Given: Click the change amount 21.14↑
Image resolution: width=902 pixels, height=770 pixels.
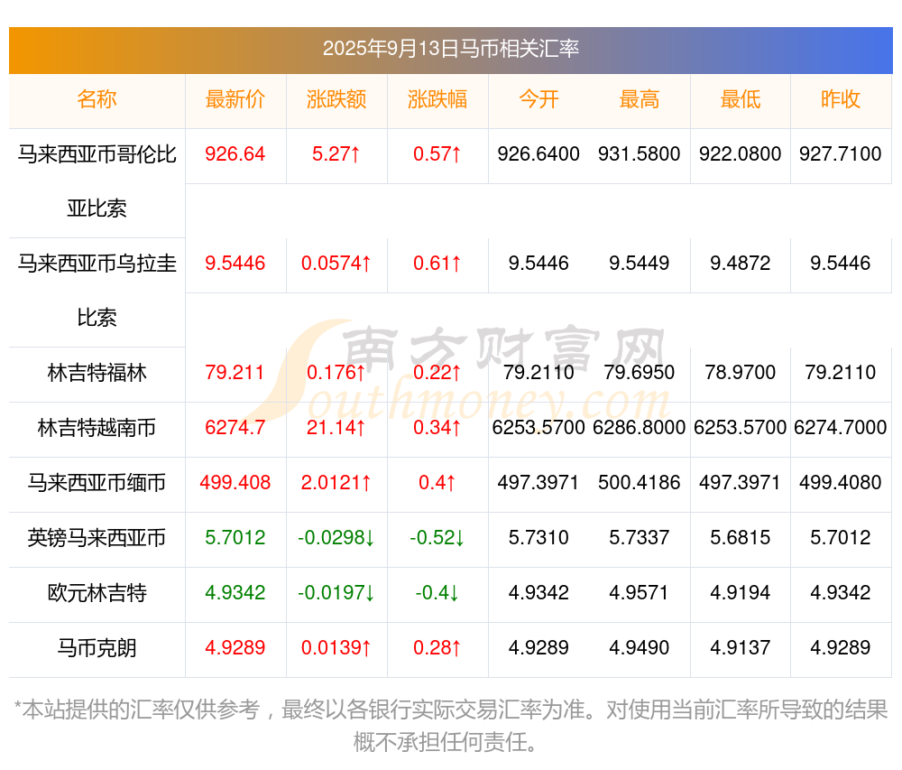Looking at the screenshot, I should 336,428.
